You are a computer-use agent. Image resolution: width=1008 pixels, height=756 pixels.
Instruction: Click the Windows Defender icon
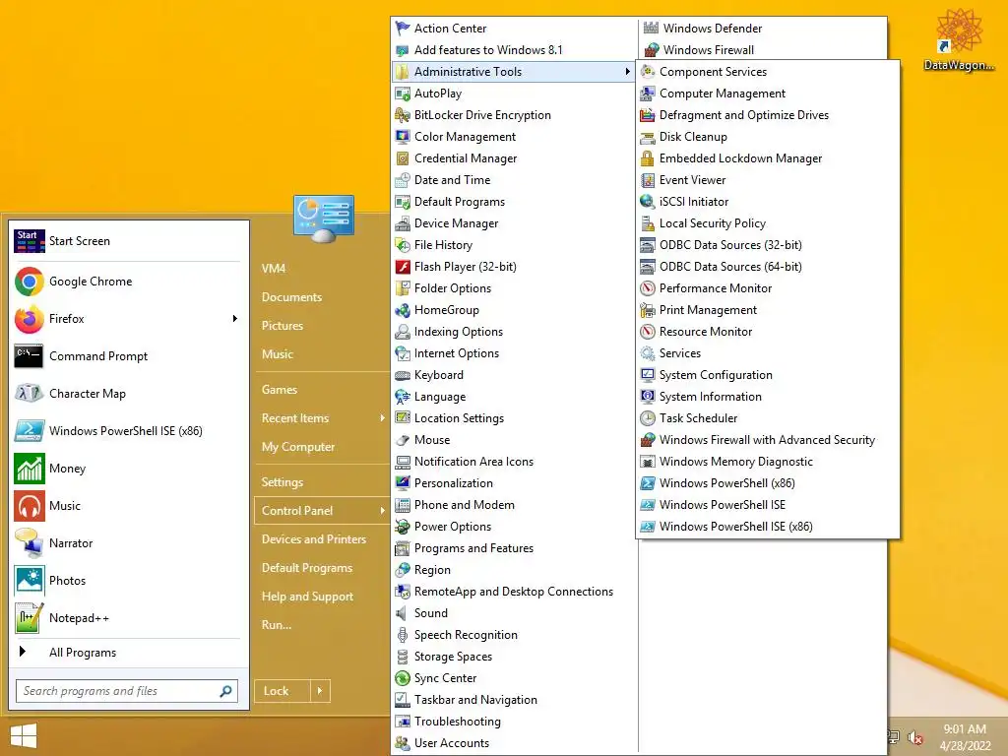[652, 29]
